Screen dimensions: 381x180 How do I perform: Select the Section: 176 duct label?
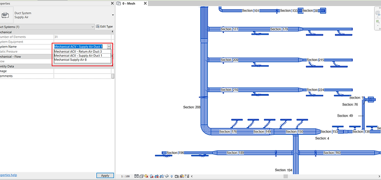tap(228, 132)
